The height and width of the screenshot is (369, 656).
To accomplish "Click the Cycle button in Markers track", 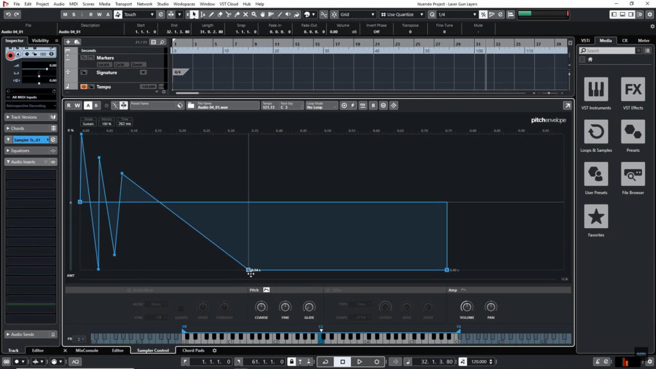I will click(x=120, y=65).
